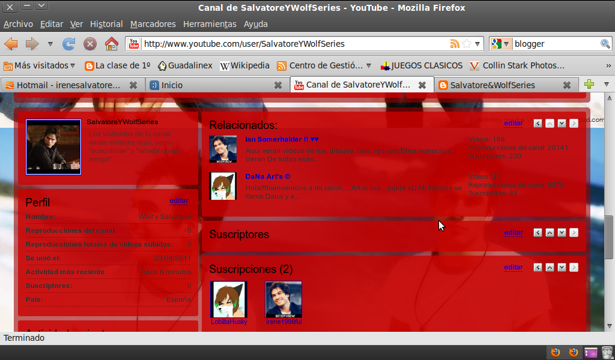615x360 pixels.
Task: Open the trash icon in bottom panel
Action: point(607,352)
